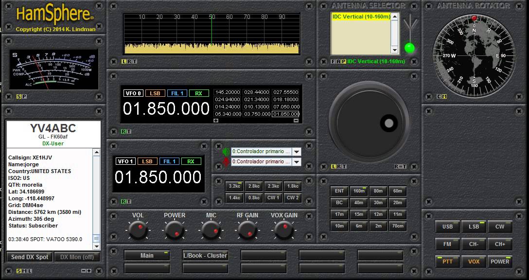The height and width of the screenshot is (280, 529).
Task: Click DX info scroll up arrow
Action: pos(96,153)
